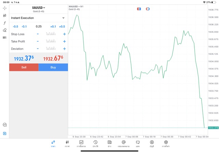Viewport: 219px width, 153px height.
Task: Tap the new order icon at sidebar bottom
Action: point(4,133)
